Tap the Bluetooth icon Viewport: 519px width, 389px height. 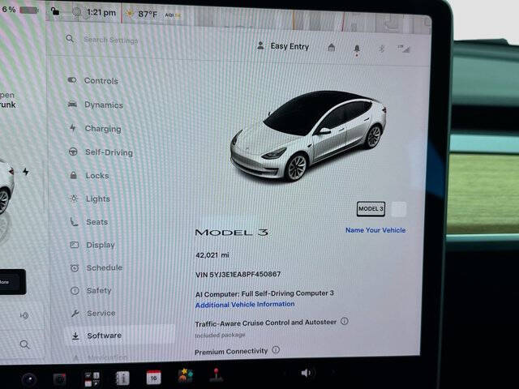381,49
